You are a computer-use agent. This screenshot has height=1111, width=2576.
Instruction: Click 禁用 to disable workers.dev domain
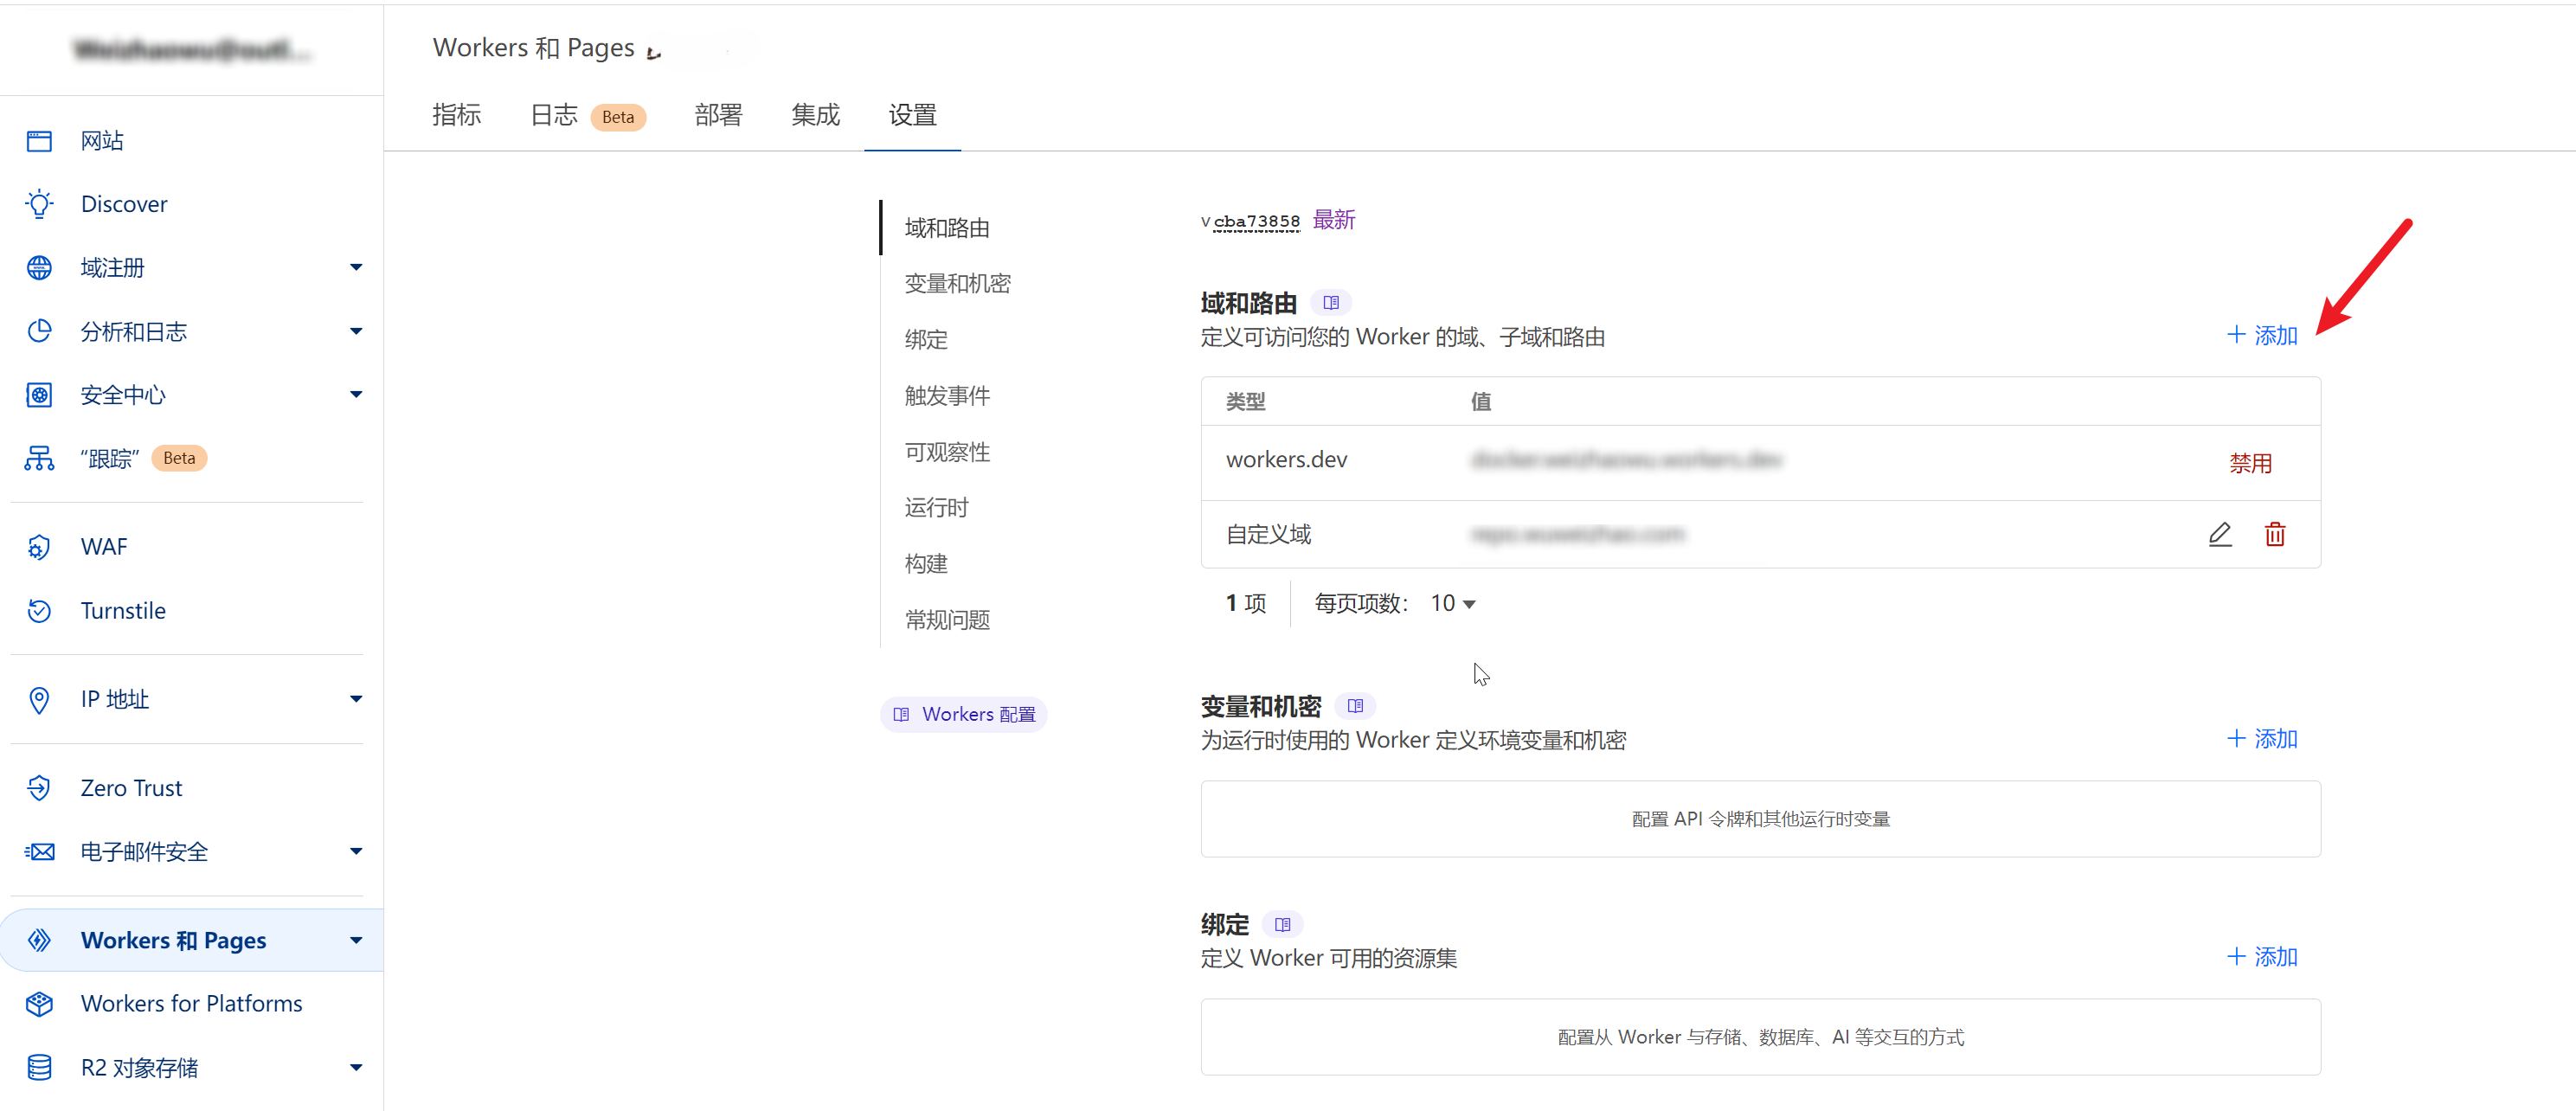2251,462
